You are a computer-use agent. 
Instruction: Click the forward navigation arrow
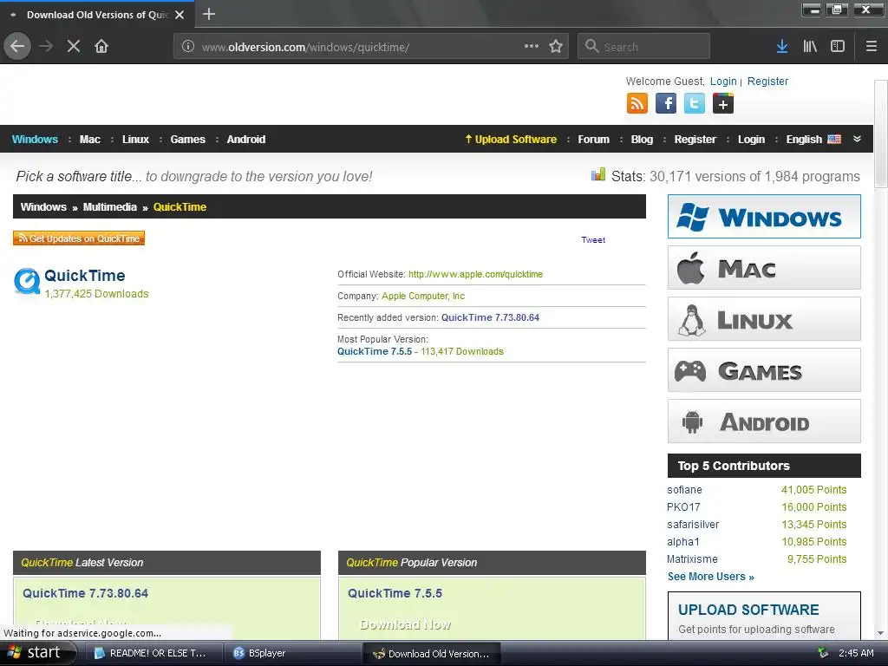coord(46,46)
